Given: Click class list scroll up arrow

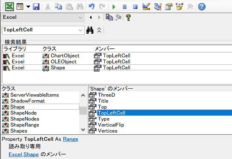Looking at the screenshot, I should [83, 95].
